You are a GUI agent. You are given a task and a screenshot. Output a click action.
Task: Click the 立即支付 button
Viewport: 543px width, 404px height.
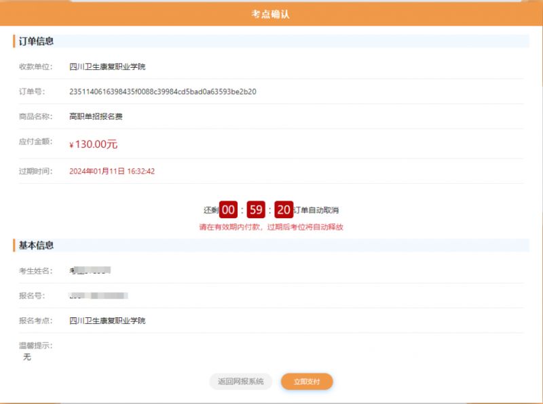tap(307, 382)
